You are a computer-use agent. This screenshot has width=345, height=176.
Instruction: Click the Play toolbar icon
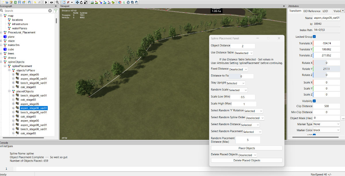click(46, 2)
